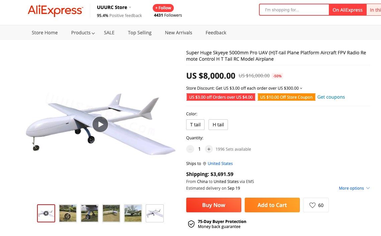Open the New Arrivals tab
Viewport: 381px width, 236px height.
click(x=178, y=33)
